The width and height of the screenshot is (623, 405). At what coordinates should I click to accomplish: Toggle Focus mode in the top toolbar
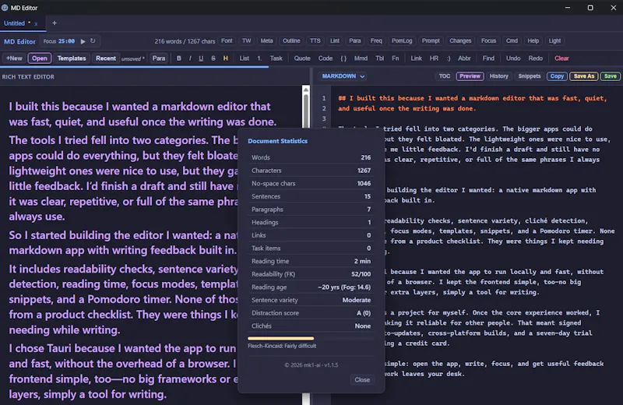[489, 41]
